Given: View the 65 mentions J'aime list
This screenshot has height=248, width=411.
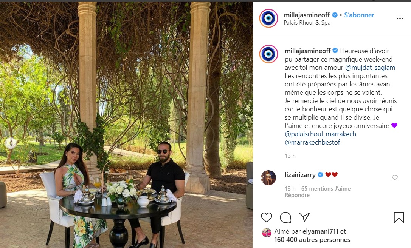Looking at the screenshot, I should [326, 189].
